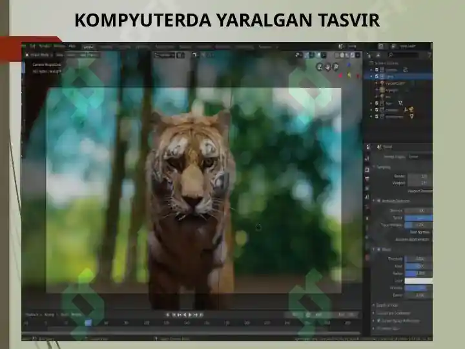
Task: Toggle the Bounces Approximation option
Action: point(413,239)
